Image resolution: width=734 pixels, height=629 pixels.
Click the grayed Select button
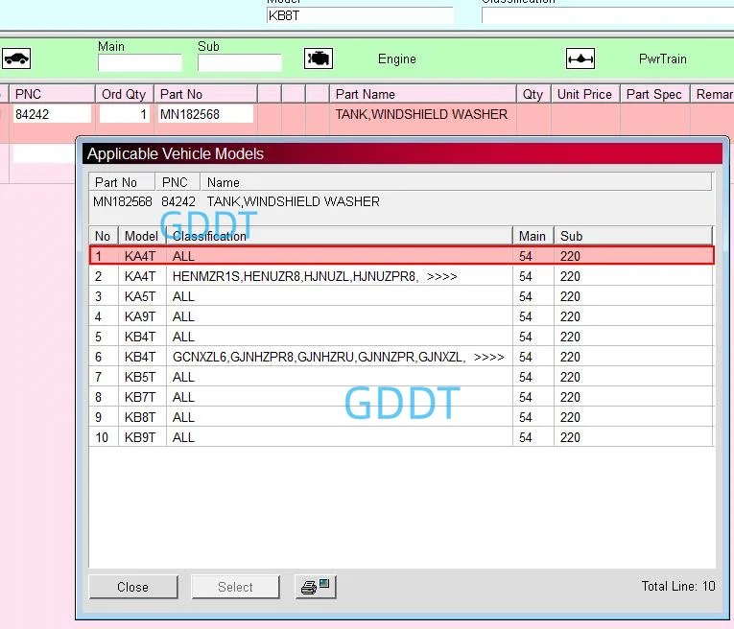coord(235,587)
